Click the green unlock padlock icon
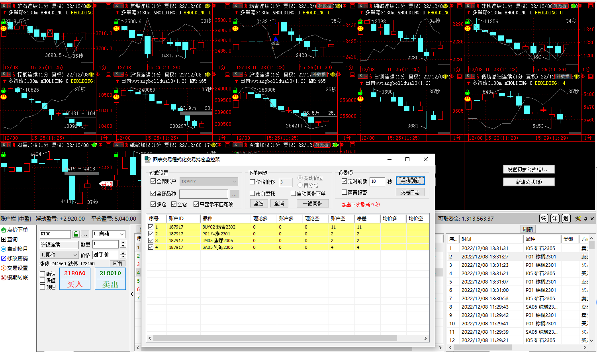The width and height of the screenshot is (597, 352). (76, 234)
